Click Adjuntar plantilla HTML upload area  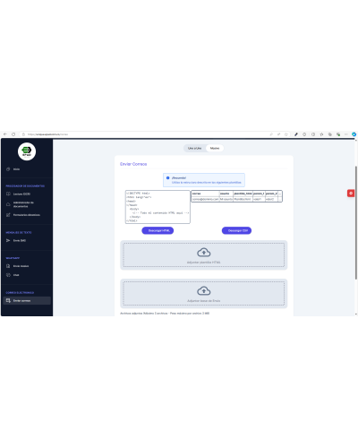pos(204,254)
